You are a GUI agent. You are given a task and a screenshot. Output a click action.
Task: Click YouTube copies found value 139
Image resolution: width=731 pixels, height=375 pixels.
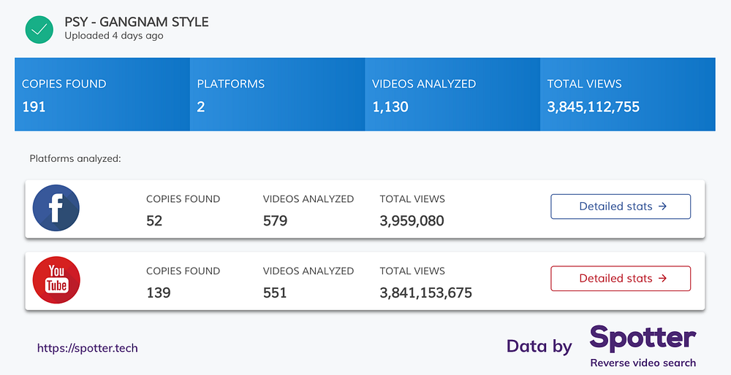pos(159,293)
